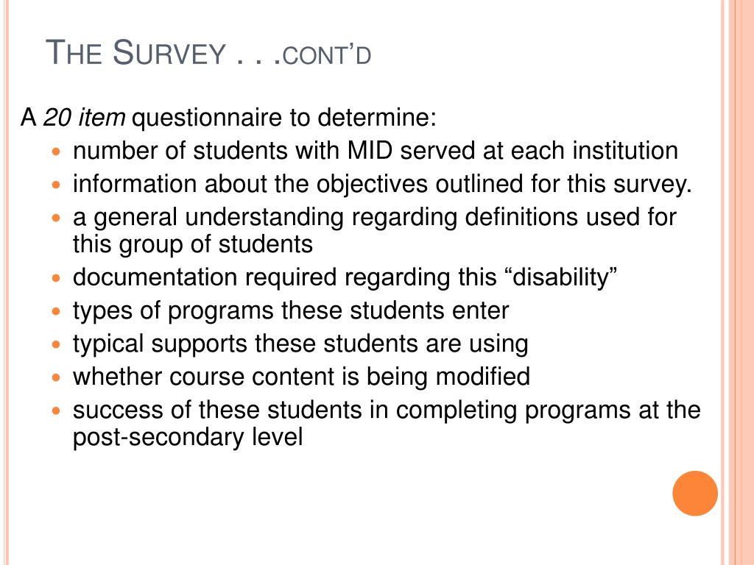
Task: Click the bullet before 'number of students'
Action: (56, 152)
